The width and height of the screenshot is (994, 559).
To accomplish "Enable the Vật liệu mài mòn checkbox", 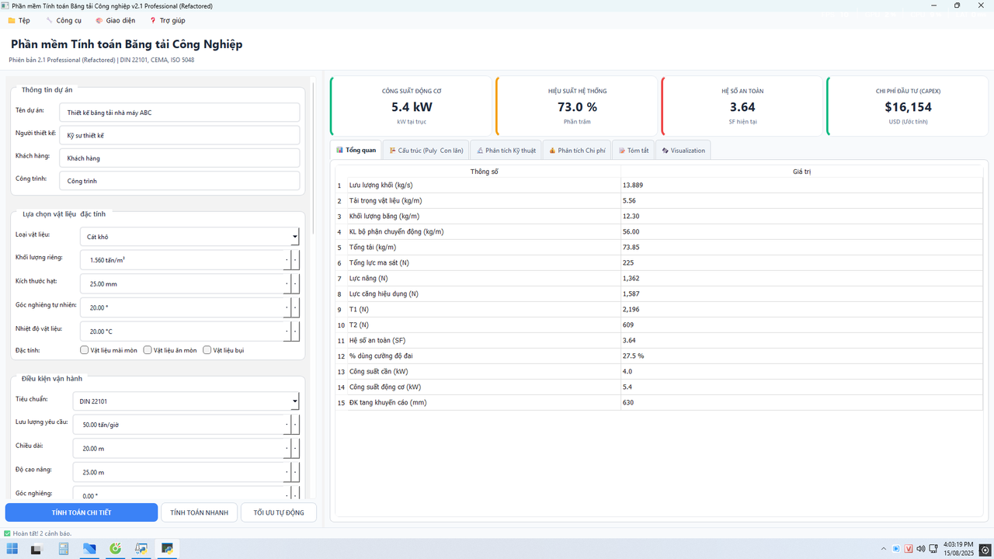I will pyautogui.click(x=85, y=350).
